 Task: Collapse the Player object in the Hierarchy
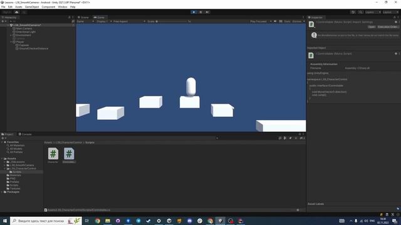[x=11, y=42]
